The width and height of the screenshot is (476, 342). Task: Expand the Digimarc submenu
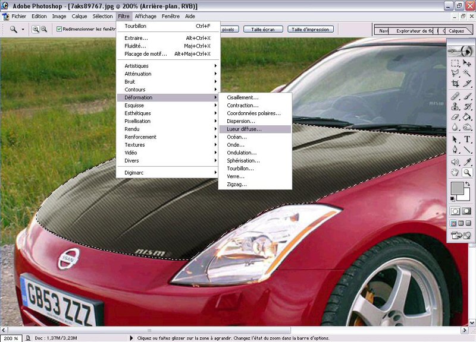tap(168, 173)
